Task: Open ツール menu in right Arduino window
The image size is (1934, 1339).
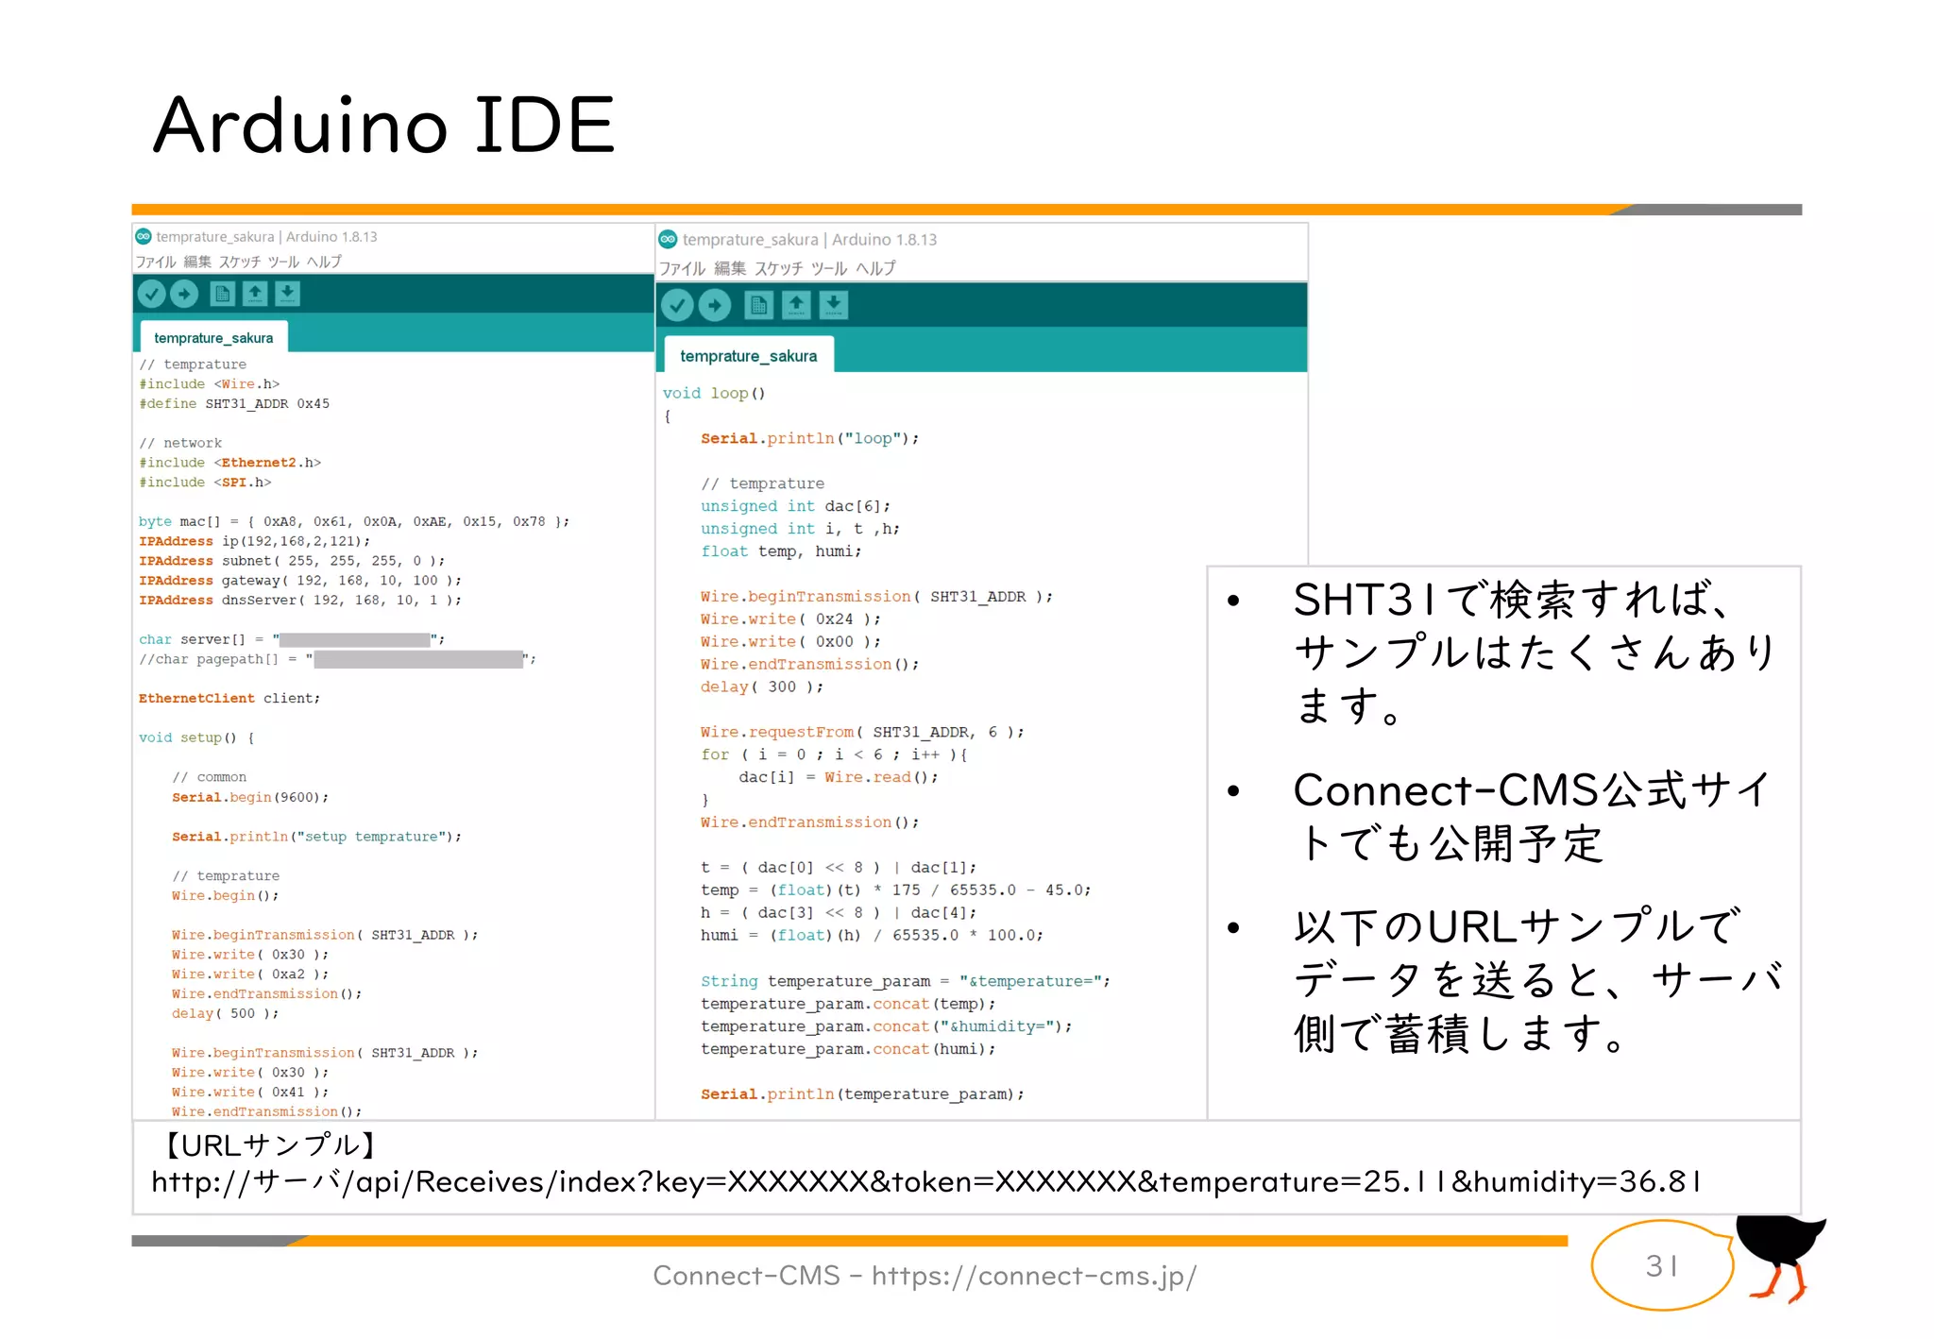Action: [829, 268]
